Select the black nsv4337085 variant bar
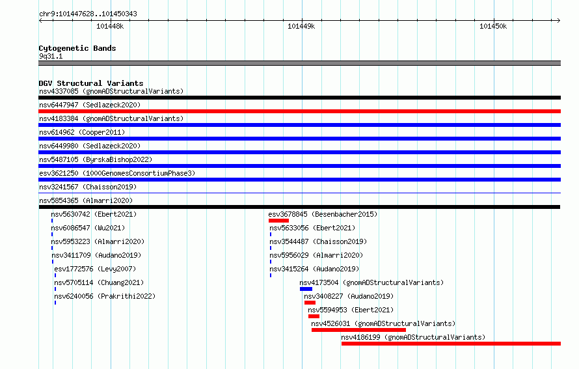 click(299, 98)
